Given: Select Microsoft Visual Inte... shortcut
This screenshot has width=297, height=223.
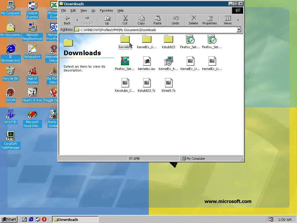Looking at the screenshot, I should [32, 119].
